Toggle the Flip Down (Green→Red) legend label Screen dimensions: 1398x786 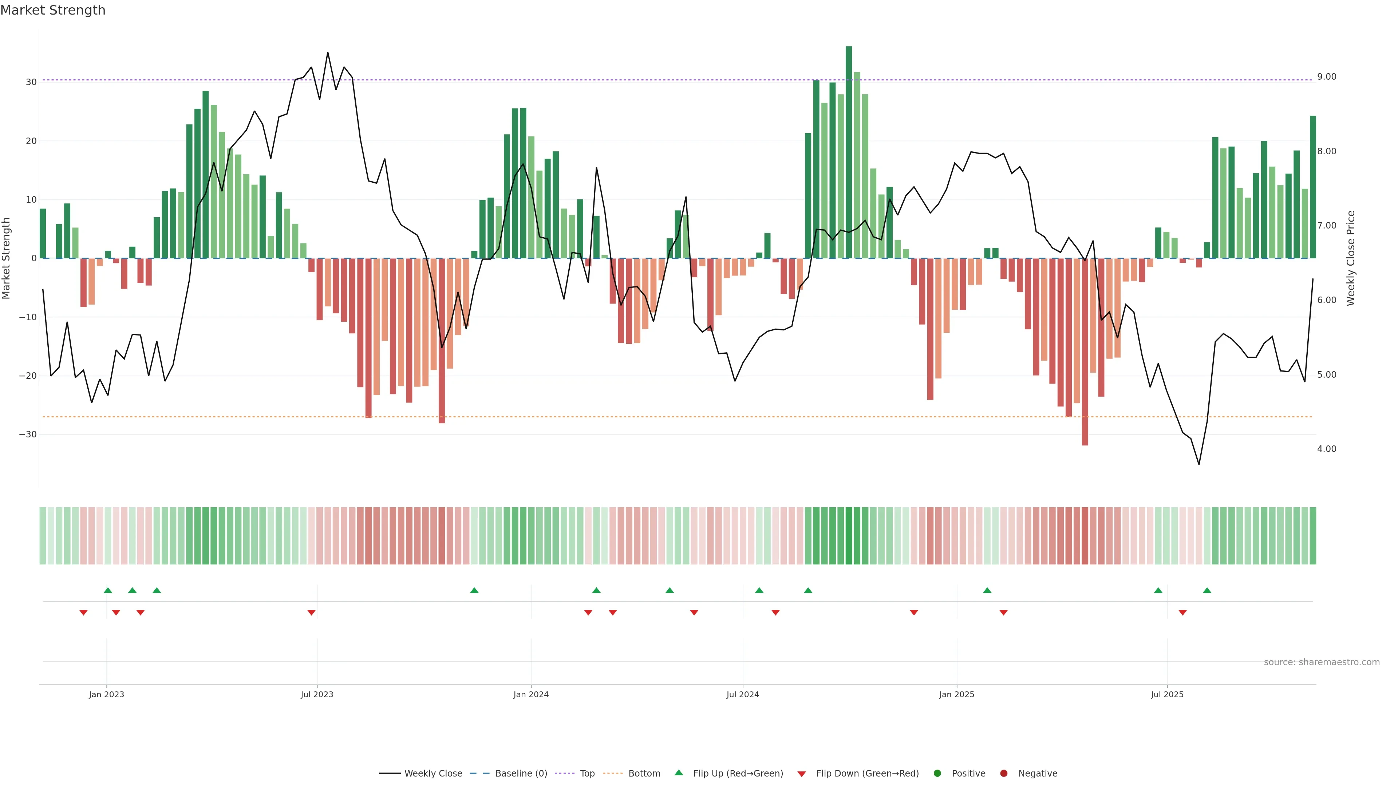pyautogui.click(x=867, y=774)
